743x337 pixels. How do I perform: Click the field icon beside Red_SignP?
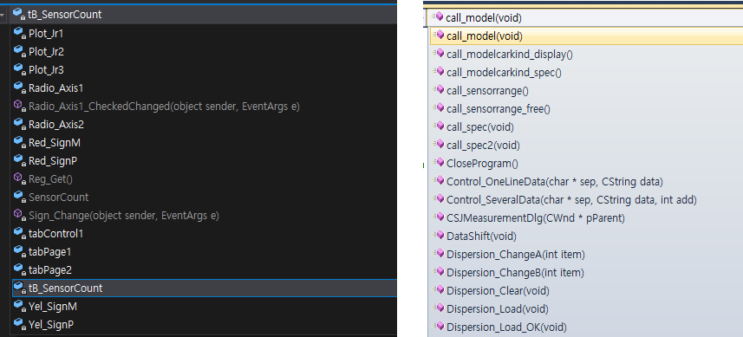point(20,161)
